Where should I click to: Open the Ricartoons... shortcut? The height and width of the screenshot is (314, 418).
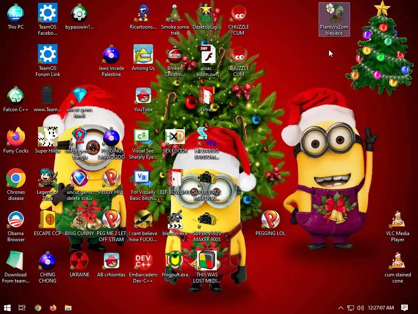pos(143,16)
